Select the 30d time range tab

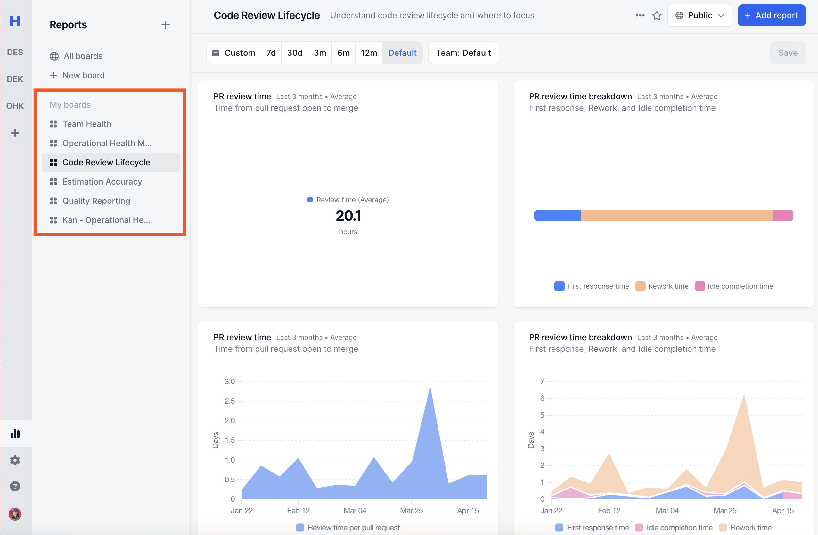point(295,53)
